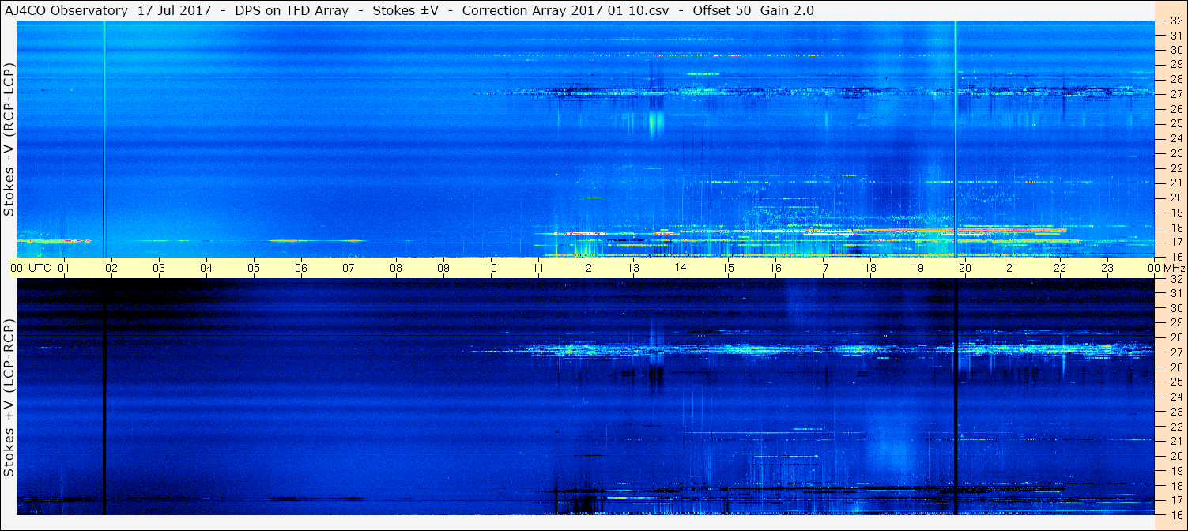Select the 05 hour tick on time axis
Viewport: 1188px width, 531px height.
coord(254,268)
